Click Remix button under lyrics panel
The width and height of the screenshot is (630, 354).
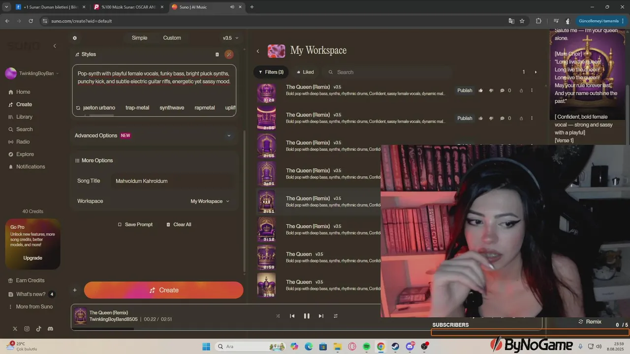click(x=590, y=322)
